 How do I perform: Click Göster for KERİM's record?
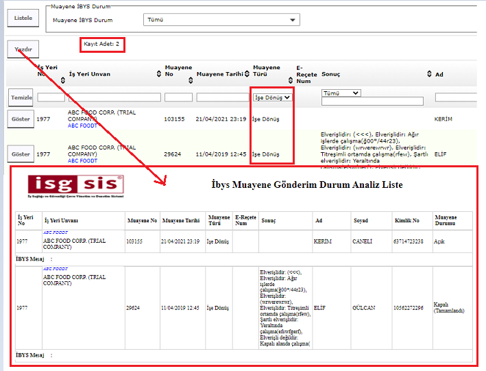[21, 119]
